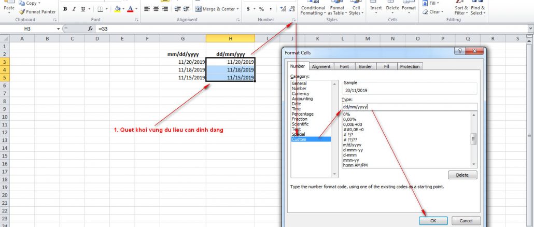
Task: Click the Type field containing dd/mm/yyyy
Action: 410,107
